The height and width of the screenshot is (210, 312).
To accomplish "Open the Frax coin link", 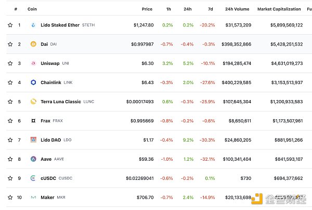I will pyautogui.click(x=45, y=121).
